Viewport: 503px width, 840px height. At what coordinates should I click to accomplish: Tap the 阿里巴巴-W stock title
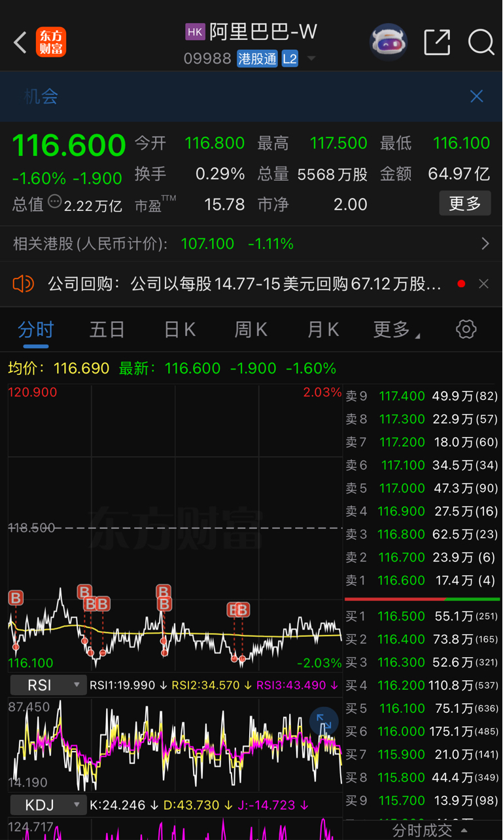pyautogui.click(x=263, y=31)
